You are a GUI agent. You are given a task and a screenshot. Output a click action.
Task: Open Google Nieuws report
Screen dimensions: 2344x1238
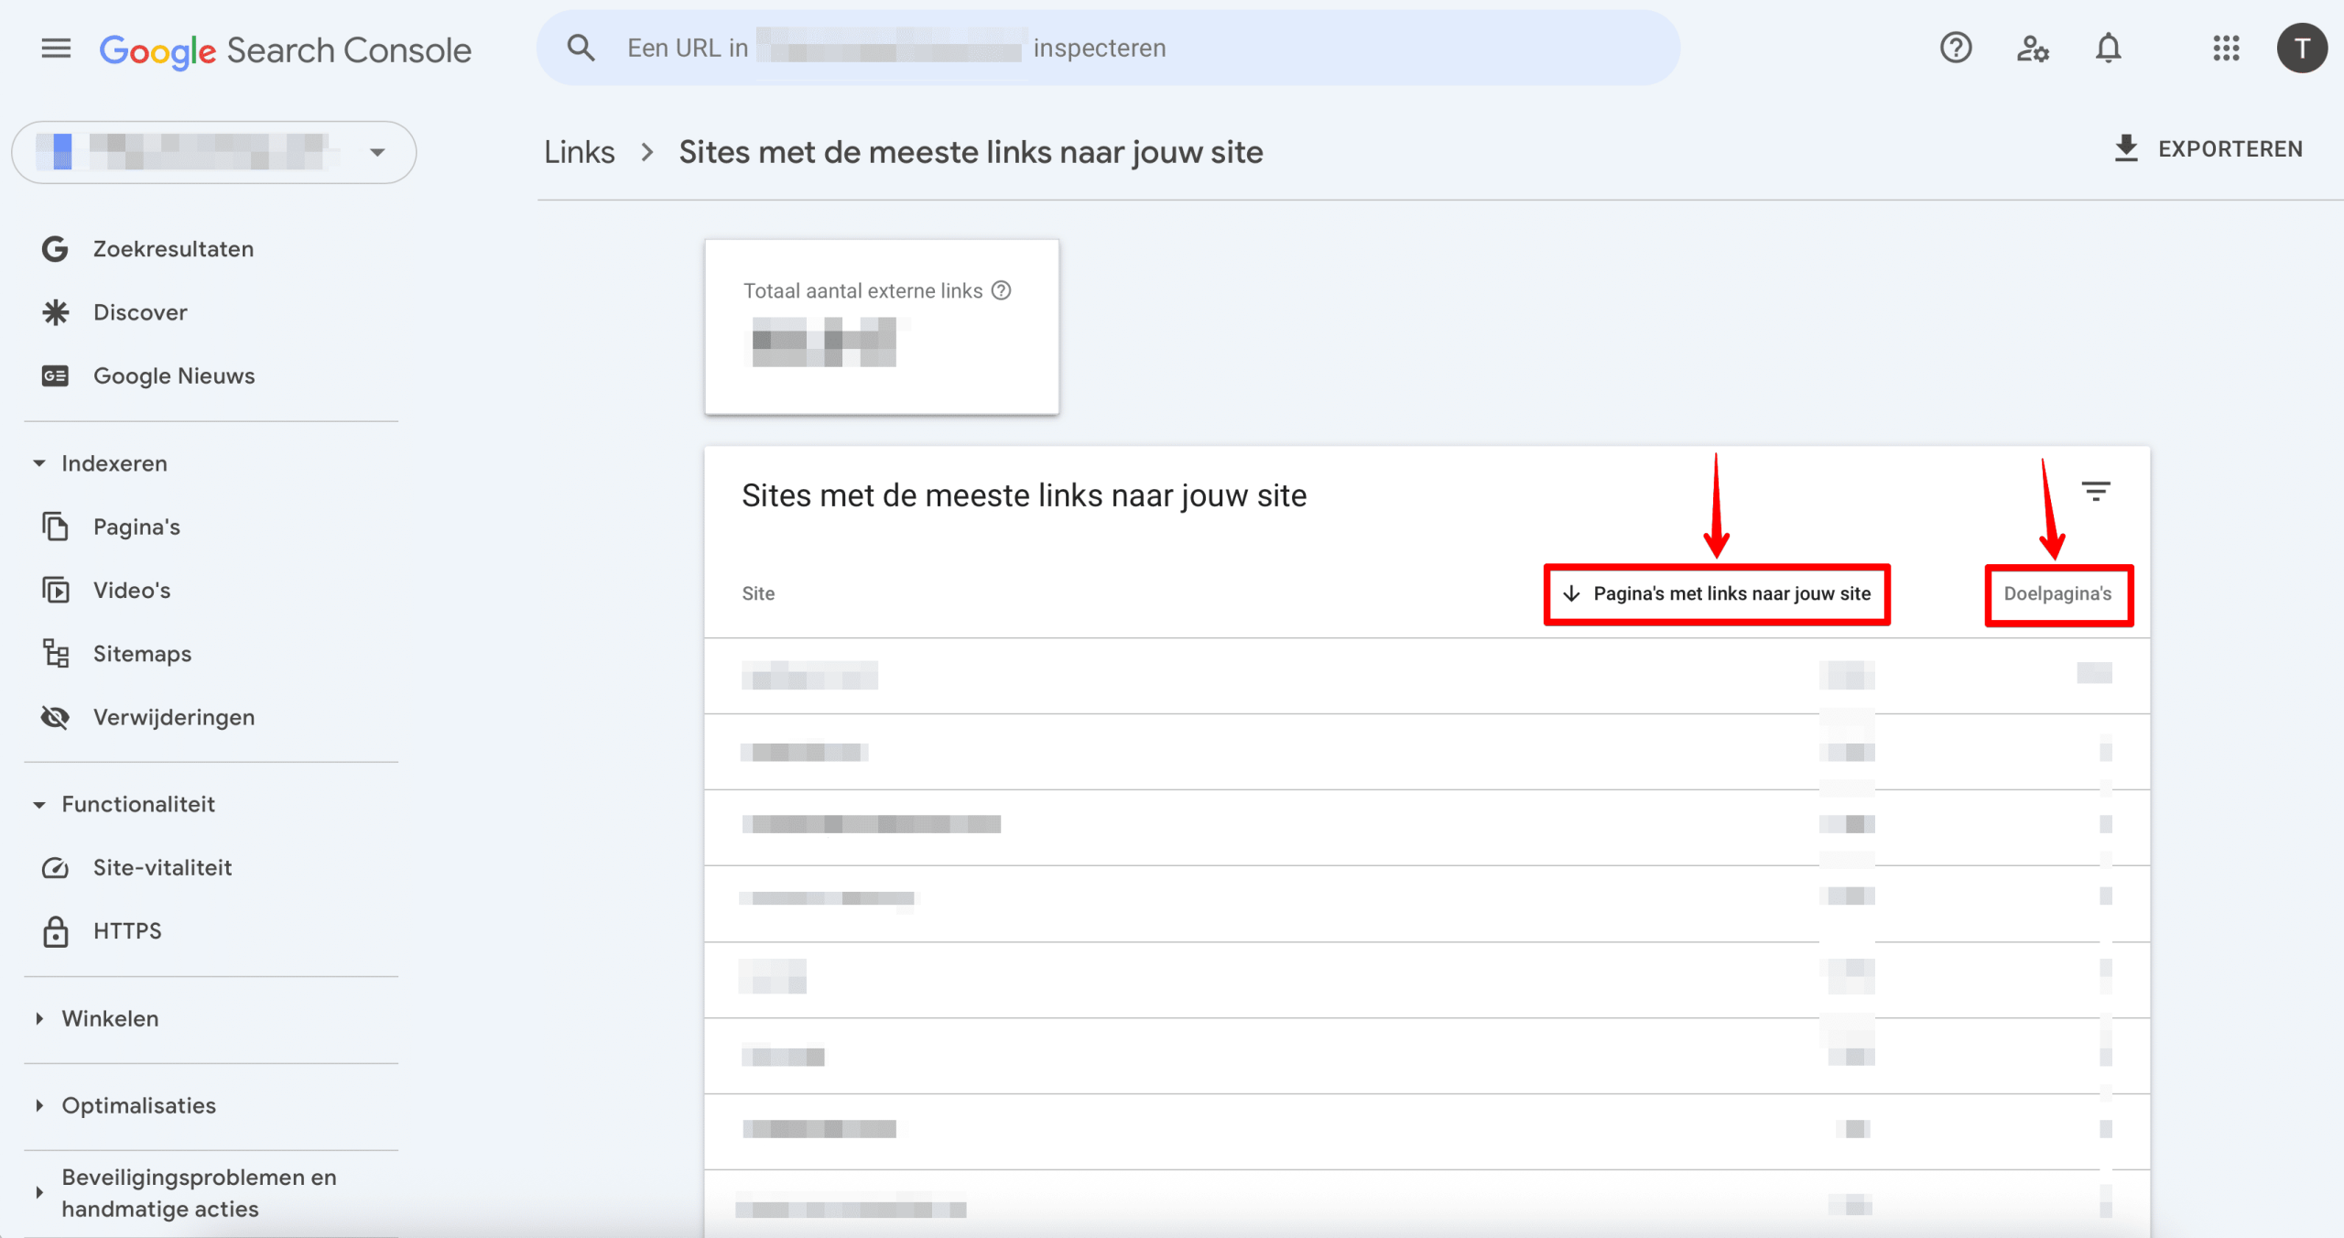174,375
